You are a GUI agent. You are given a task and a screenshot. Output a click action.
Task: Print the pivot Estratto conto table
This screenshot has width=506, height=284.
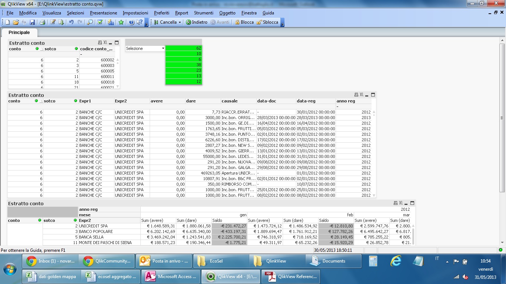tap(396, 203)
